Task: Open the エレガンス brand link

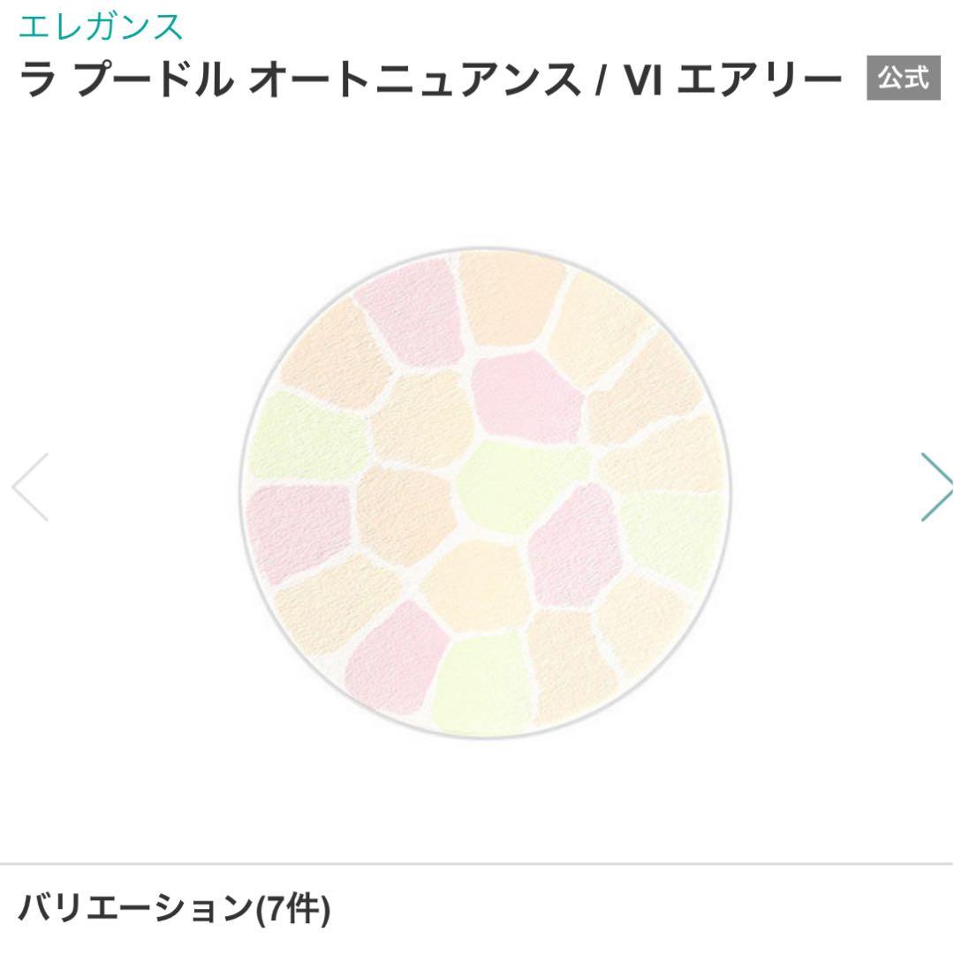Action: [101, 26]
